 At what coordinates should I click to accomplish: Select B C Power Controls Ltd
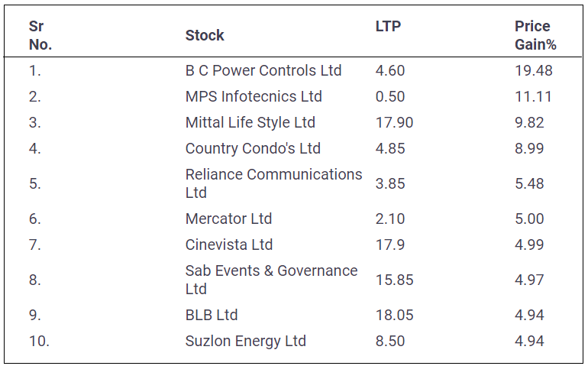click(x=263, y=70)
